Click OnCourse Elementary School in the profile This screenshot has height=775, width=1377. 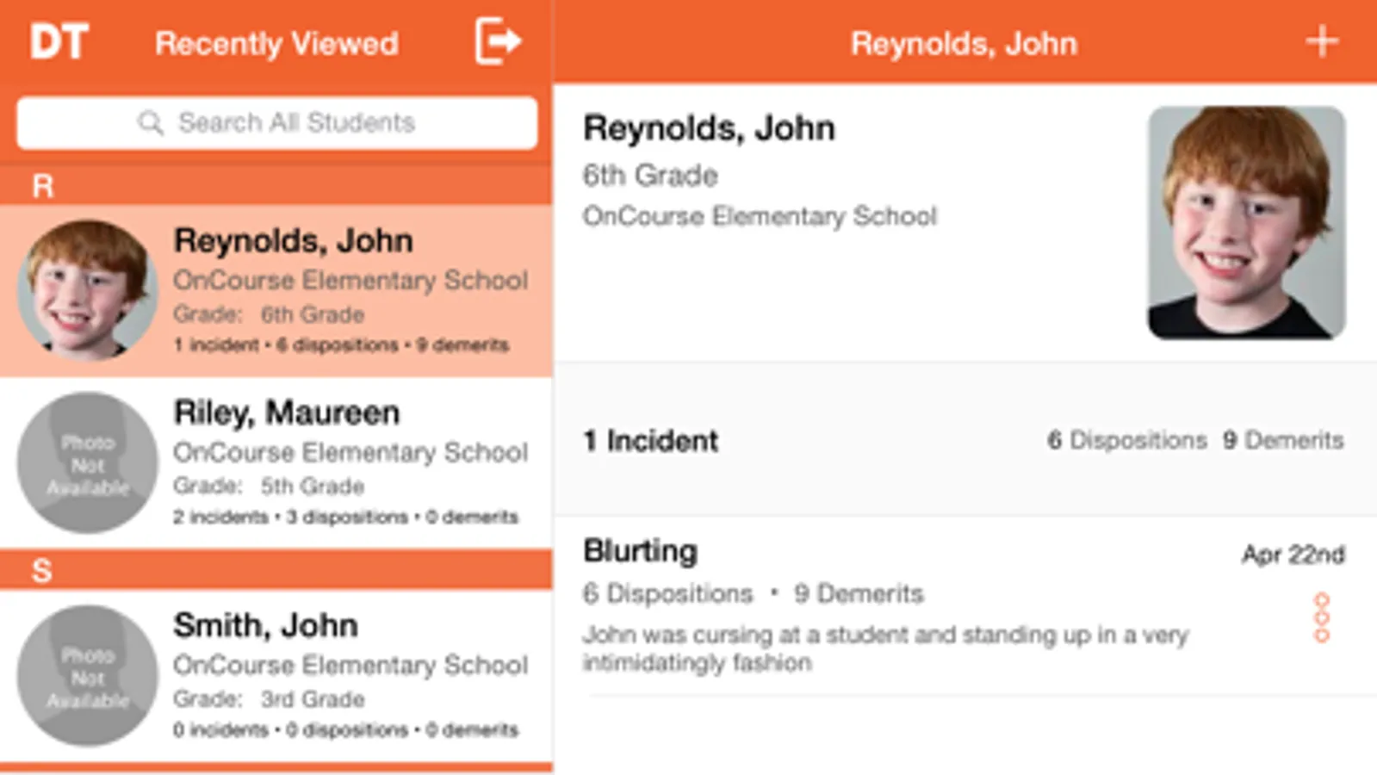760,216
